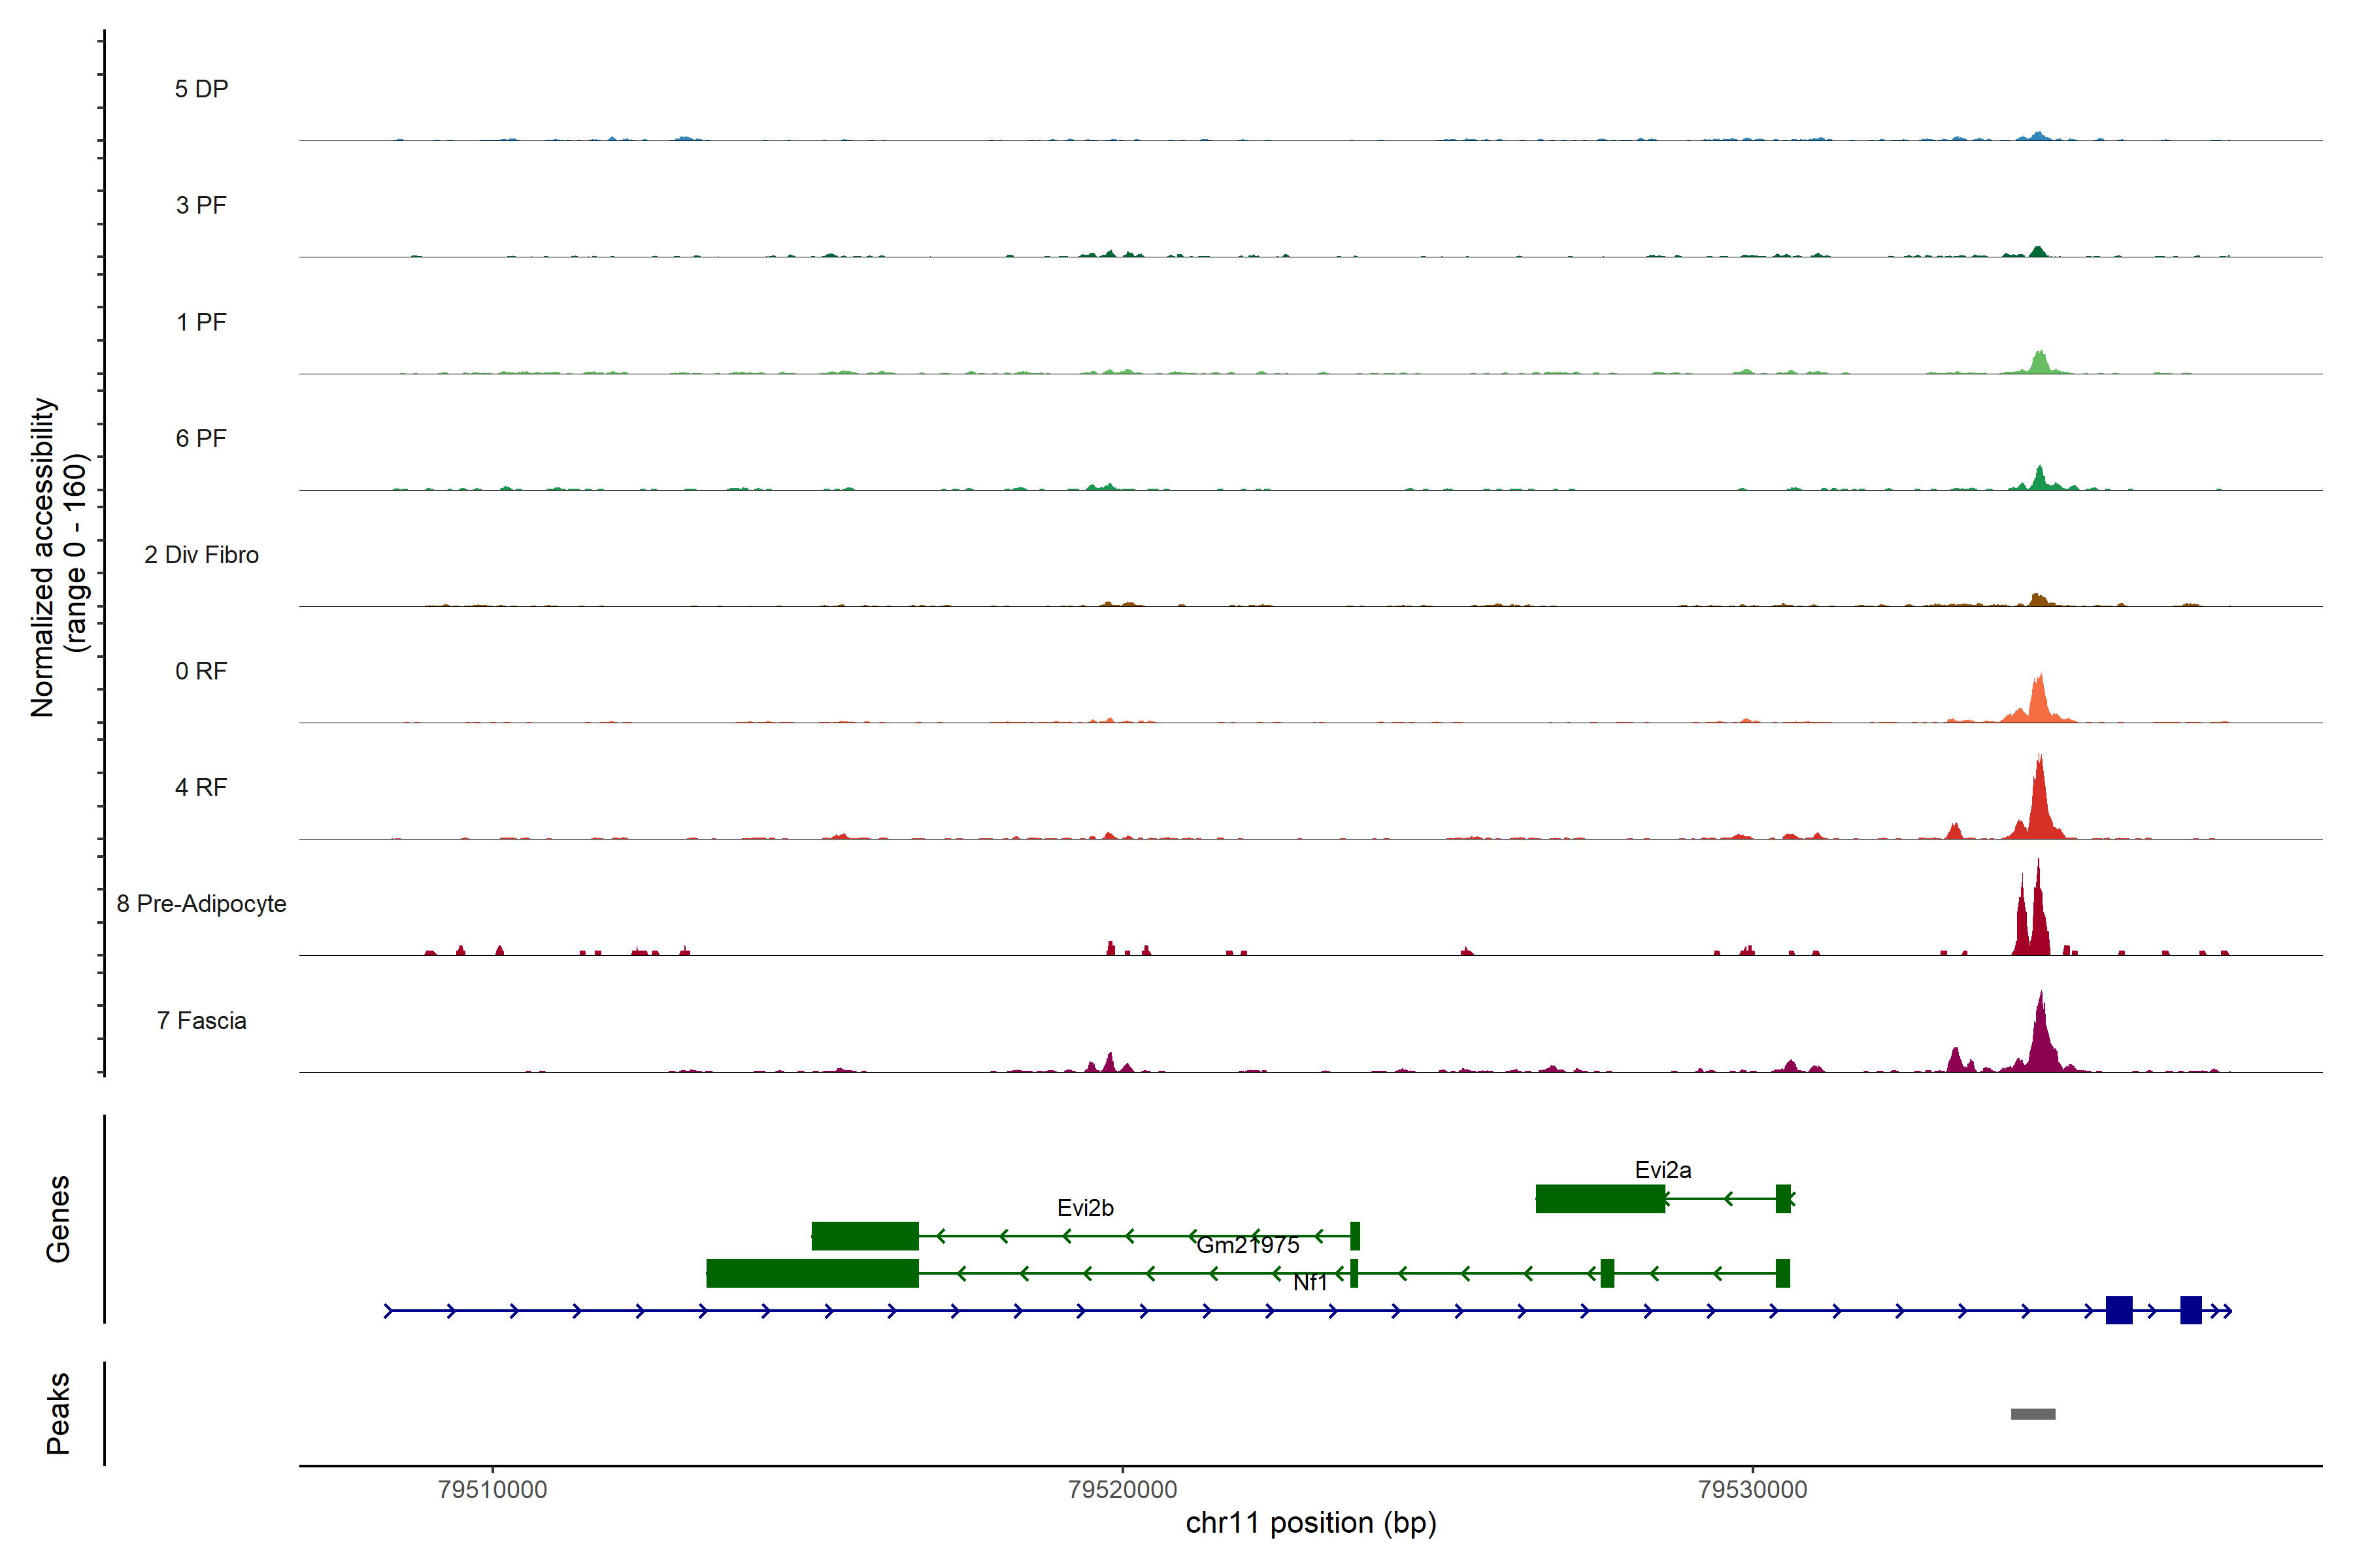Click the 79520000 axis tick label
Image resolution: width=2353 pixels, height=1568 pixels.
click(x=1122, y=1489)
